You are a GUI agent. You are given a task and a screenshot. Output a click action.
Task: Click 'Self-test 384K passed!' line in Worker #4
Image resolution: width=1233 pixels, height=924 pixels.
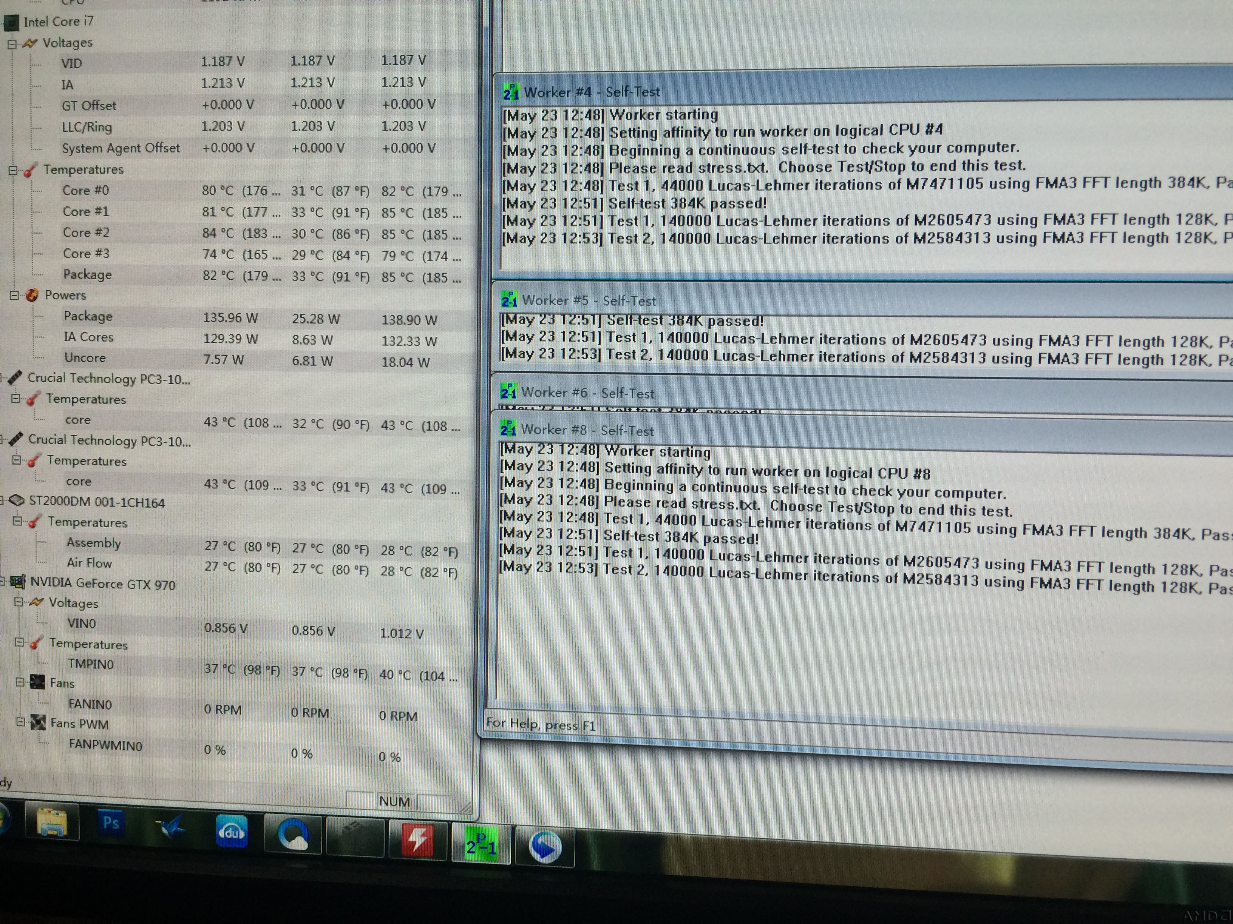pos(635,204)
